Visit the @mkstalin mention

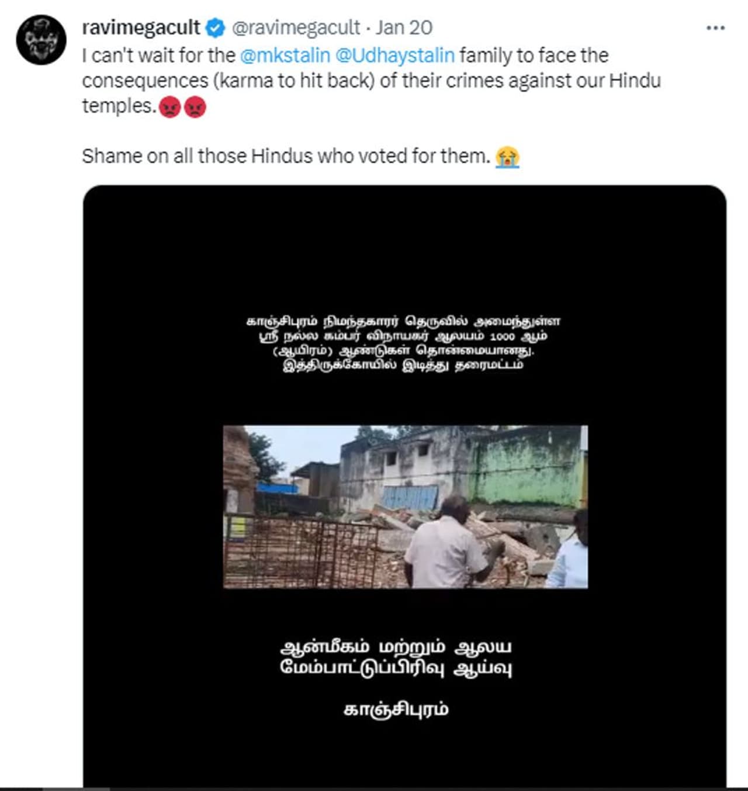(x=285, y=55)
